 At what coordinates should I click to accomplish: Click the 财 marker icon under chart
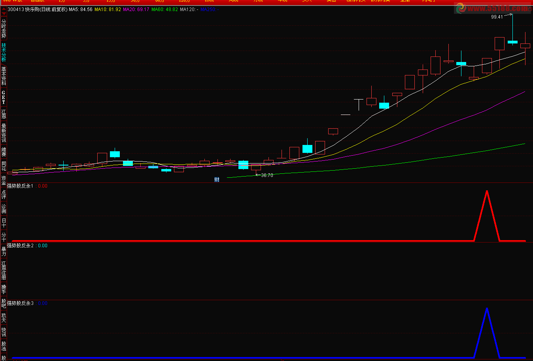tap(217, 180)
